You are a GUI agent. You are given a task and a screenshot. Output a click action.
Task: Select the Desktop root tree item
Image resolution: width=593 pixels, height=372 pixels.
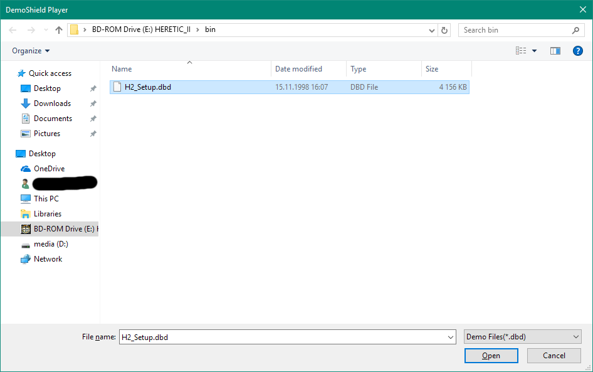[42, 154]
